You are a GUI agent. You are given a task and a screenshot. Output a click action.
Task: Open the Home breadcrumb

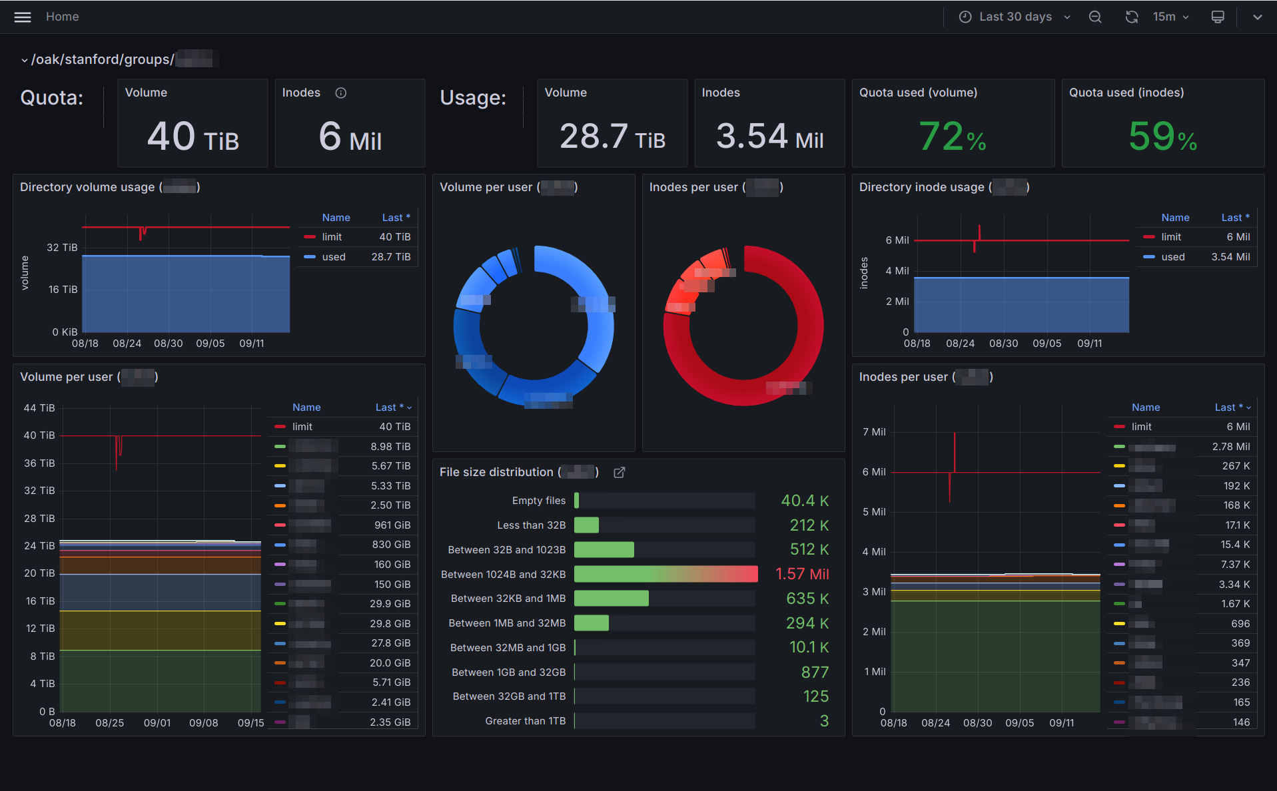click(62, 17)
